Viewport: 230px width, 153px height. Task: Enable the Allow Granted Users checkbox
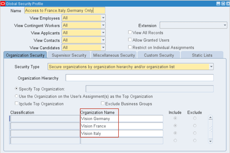click(x=130, y=40)
